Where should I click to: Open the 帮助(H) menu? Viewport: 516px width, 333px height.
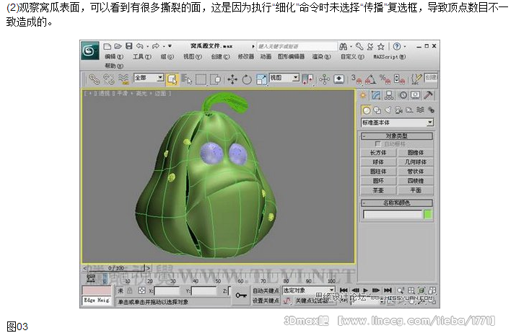114,66
